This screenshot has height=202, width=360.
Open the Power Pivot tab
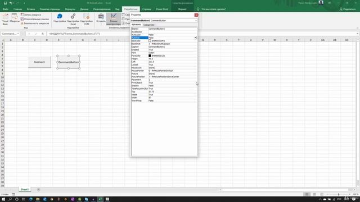(162, 9)
